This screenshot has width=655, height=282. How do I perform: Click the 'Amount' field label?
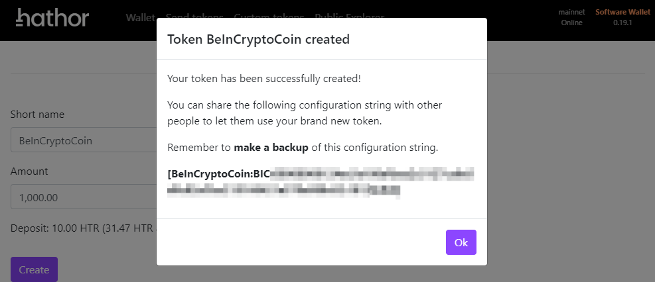29,171
